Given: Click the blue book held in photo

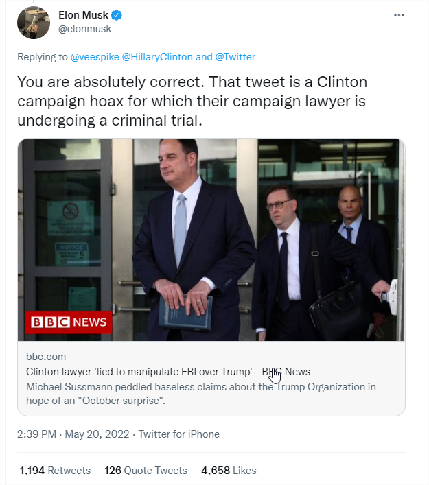Looking at the screenshot, I should click(185, 311).
